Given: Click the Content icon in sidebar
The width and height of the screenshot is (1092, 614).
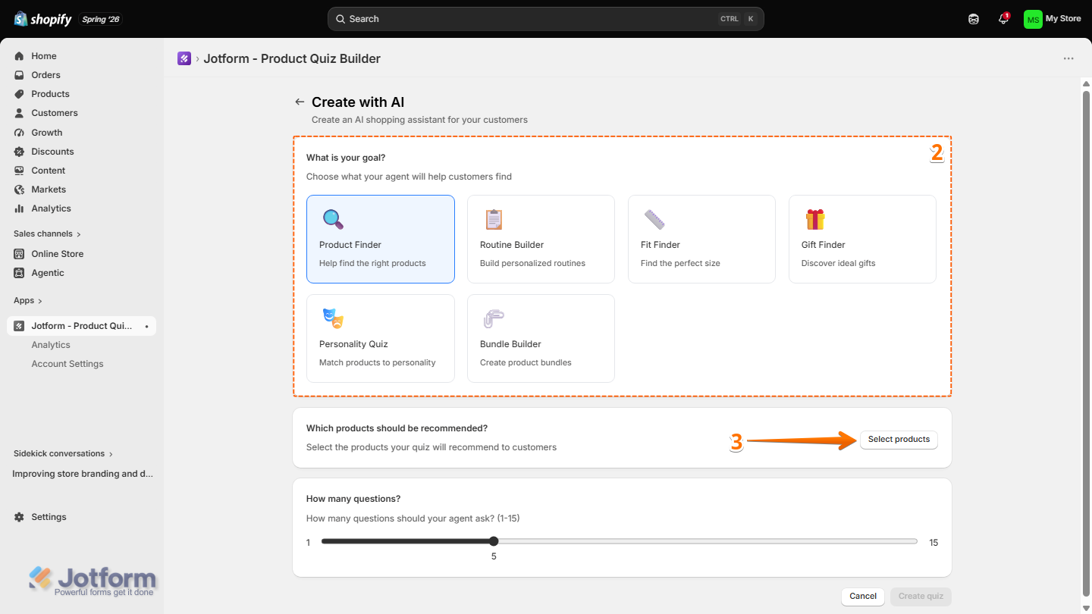Looking at the screenshot, I should [20, 171].
